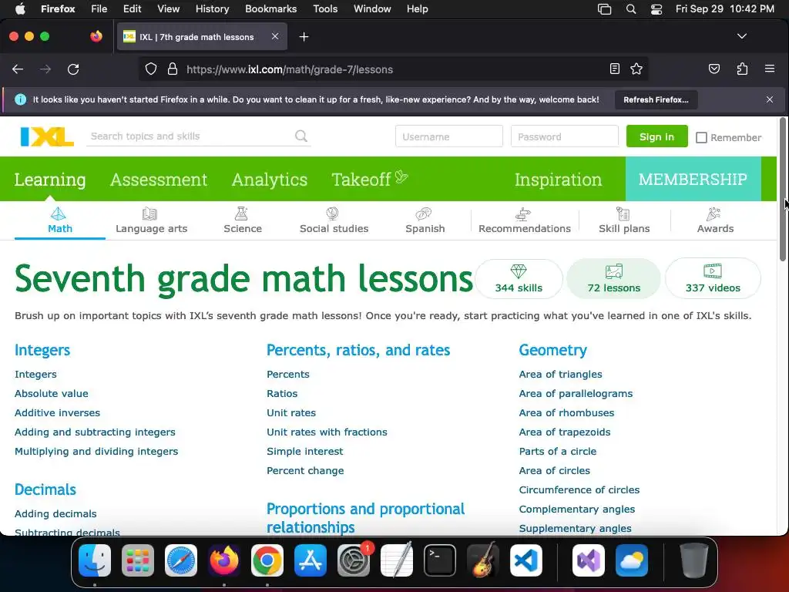Open the tracking protection shield

[150, 69]
